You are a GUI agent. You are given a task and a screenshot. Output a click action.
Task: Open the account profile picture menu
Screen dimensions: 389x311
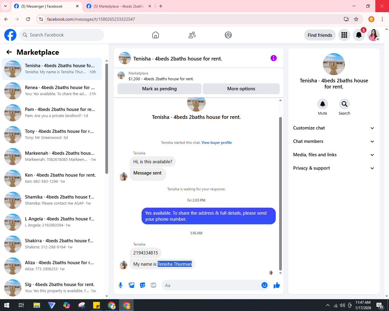[x=373, y=35]
